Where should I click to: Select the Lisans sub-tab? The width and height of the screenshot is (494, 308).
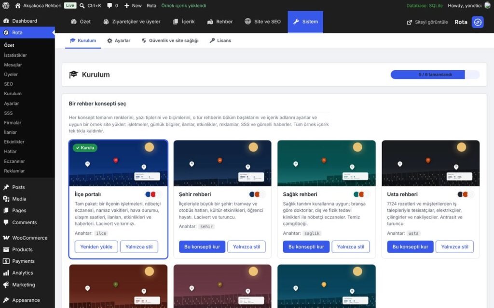click(220, 40)
